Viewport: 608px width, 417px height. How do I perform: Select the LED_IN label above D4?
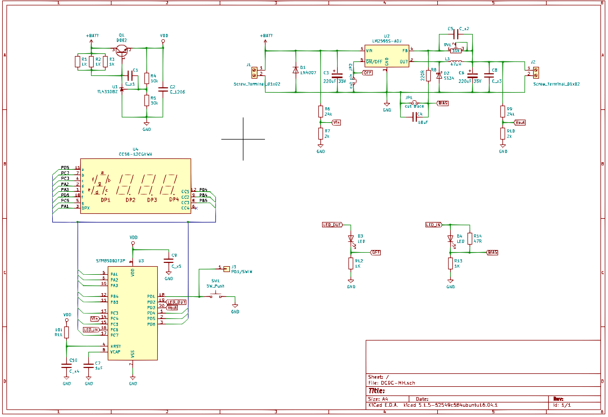(434, 225)
